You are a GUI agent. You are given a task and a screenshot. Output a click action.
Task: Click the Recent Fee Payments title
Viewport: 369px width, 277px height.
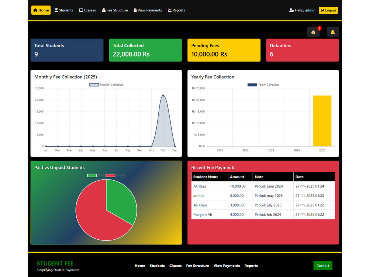213,168
